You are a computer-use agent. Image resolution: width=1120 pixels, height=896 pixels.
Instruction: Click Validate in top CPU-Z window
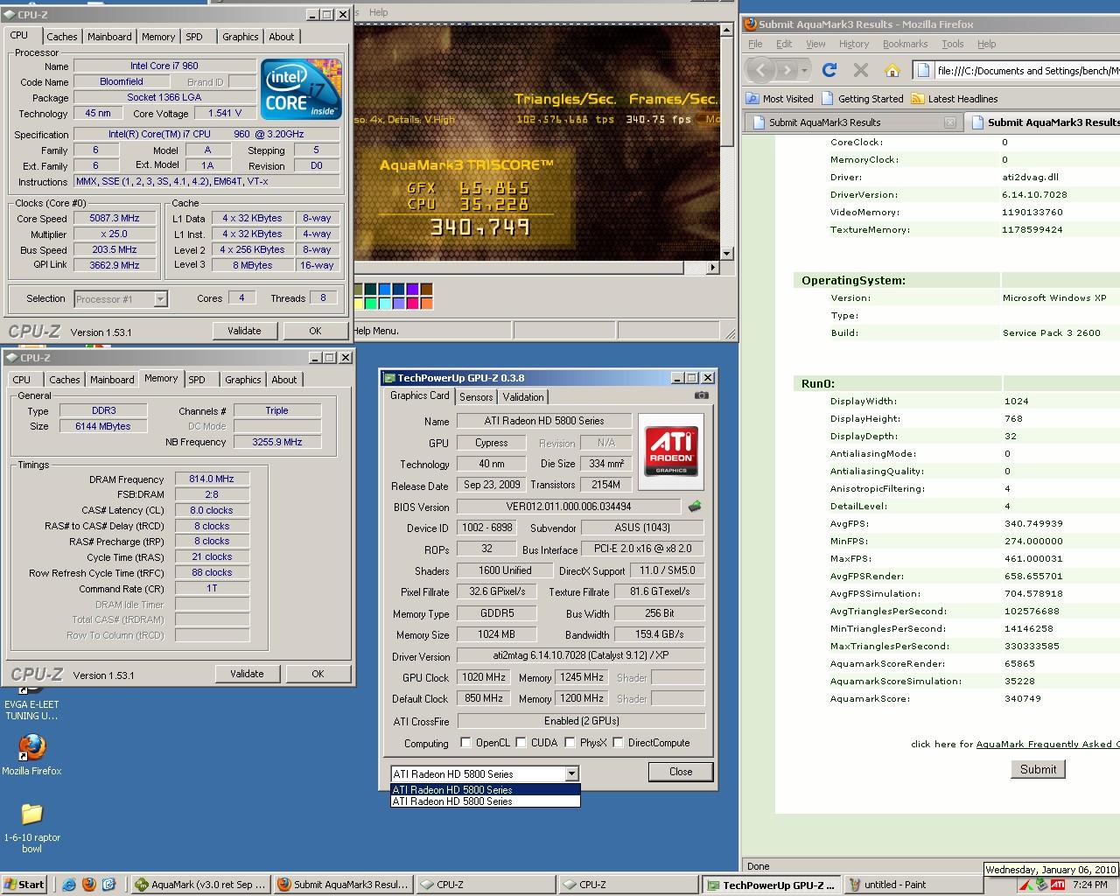pyautogui.click(x=244, y=331)
